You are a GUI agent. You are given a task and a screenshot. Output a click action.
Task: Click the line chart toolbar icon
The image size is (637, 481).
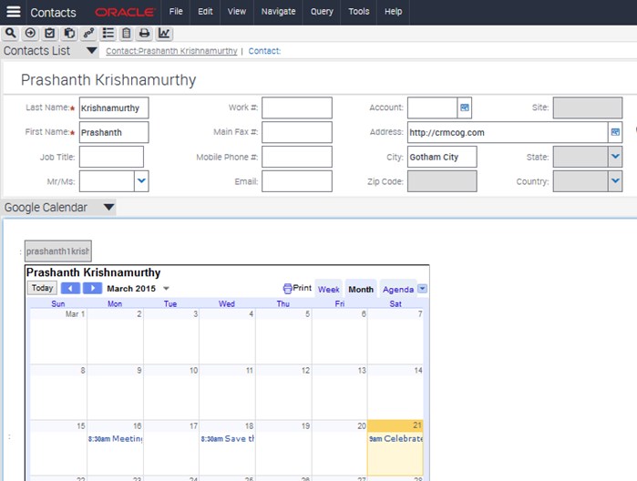[164, 34]
